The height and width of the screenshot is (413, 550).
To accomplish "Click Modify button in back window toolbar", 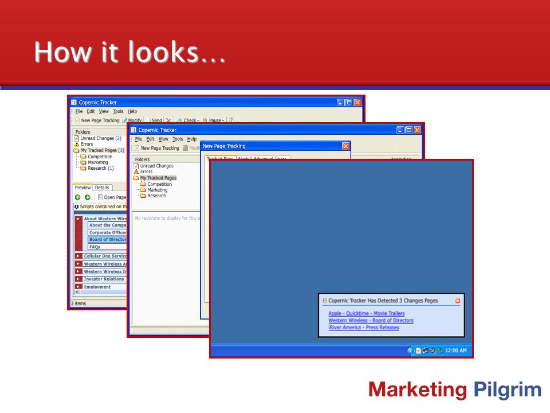I will point(132,120).
